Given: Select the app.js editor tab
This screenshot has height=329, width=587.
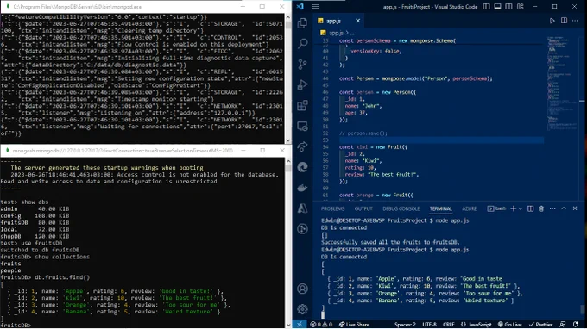Looking at the screenshot, I should pos(338,21).
